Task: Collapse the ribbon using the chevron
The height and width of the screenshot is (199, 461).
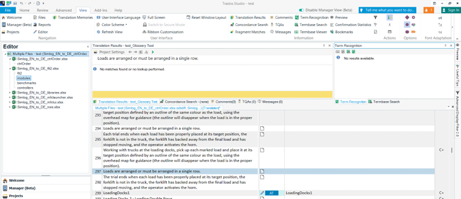Action: (x=457, y=39)
